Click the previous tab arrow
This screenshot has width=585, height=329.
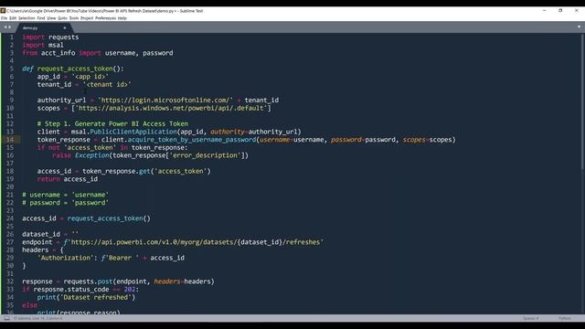pyautogui.click(x=5, y=27)
